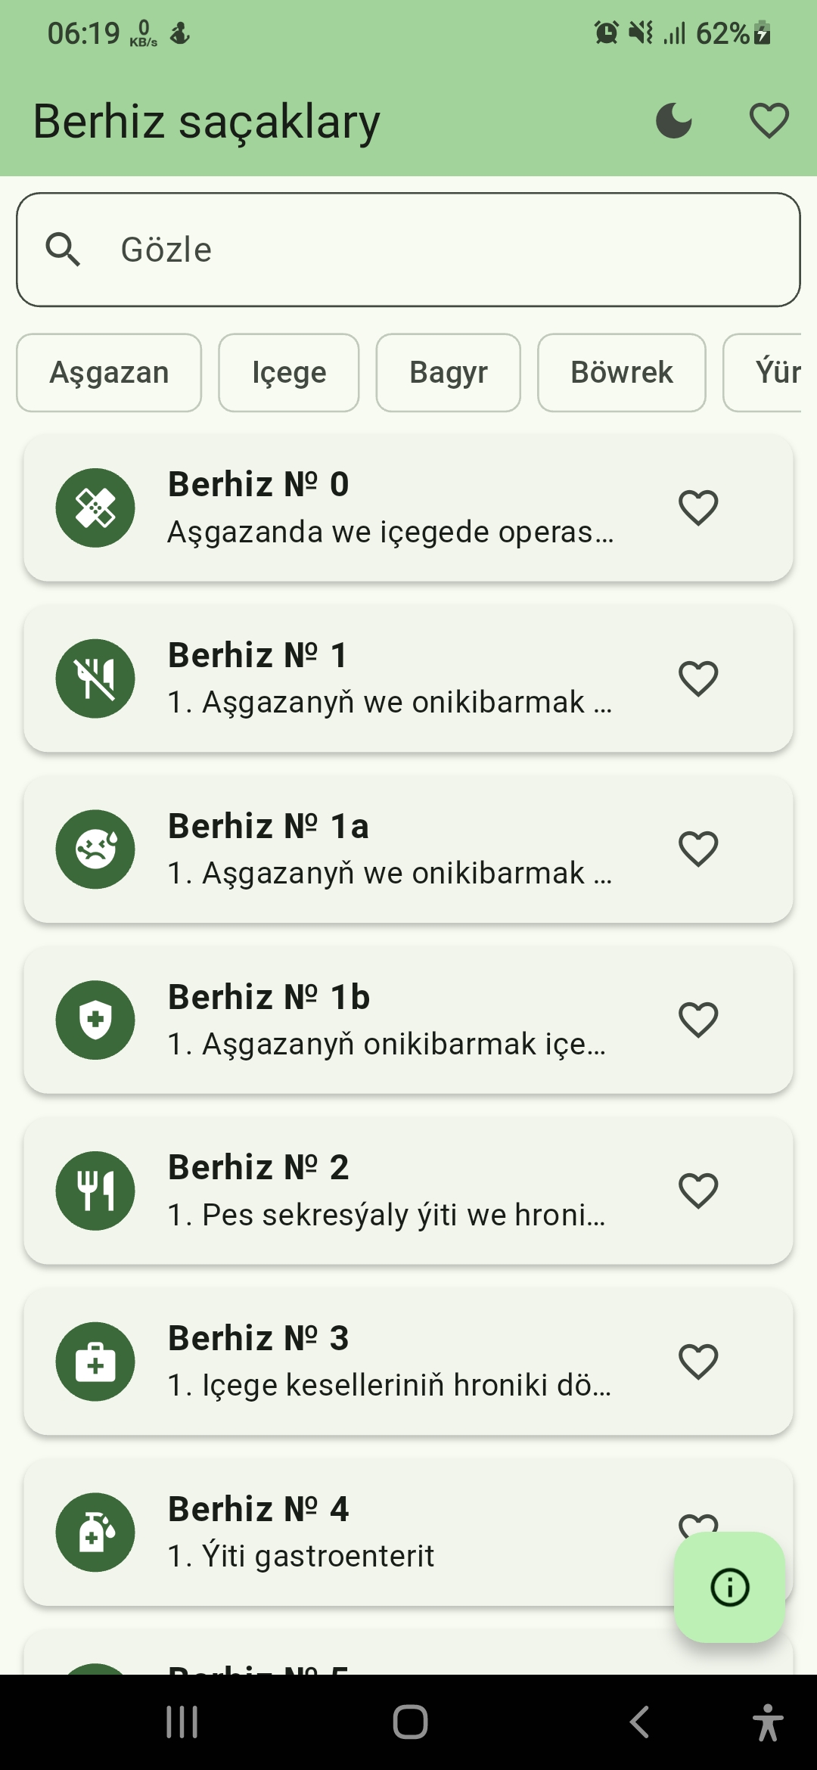Tap the sick face icon of Berhiz № 1a
817x1770 pixels.
[95, 849]
